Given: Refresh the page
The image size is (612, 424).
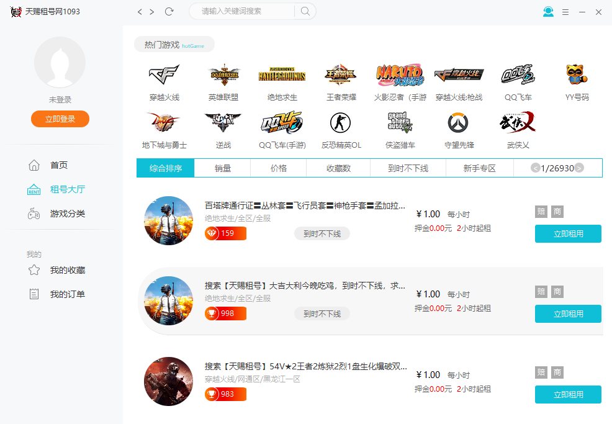Looking at the screenshot, I should coord(169,11).
